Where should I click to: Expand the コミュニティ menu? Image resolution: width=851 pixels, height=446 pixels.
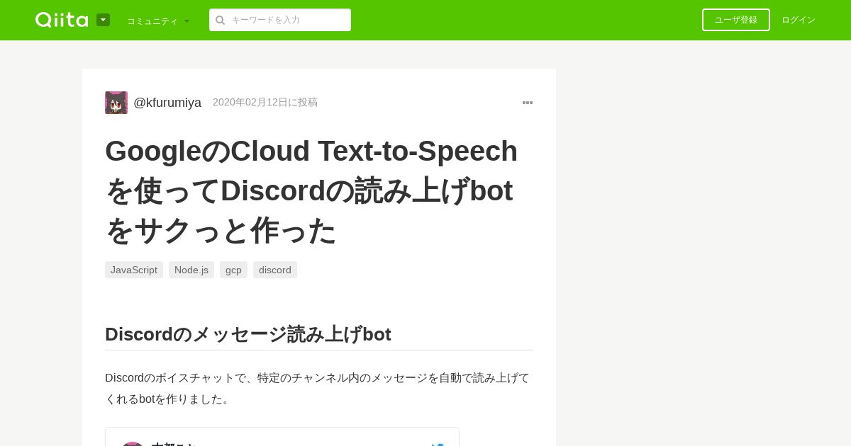[158, 21]
